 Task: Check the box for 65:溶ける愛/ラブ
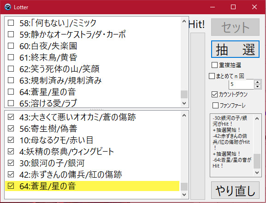11,103
